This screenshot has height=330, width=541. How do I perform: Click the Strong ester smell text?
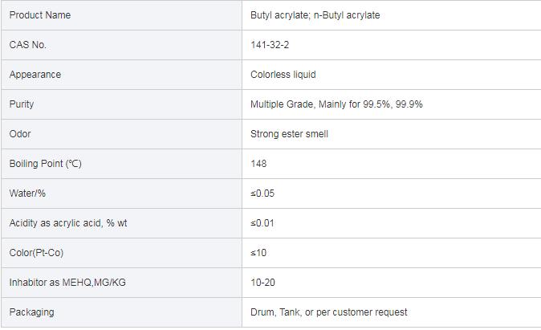pyautogui.click(x=290, y=134)
